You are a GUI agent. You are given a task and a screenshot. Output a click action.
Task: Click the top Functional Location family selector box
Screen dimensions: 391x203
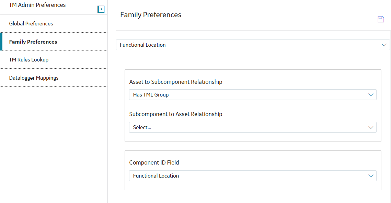pyautogui.click(x=253, y=45)
